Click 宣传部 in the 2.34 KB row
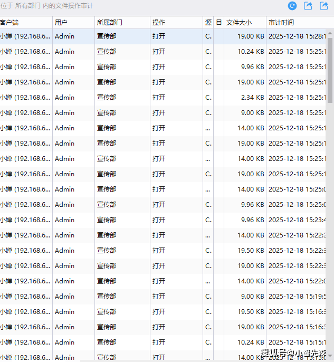 point(107,98)
